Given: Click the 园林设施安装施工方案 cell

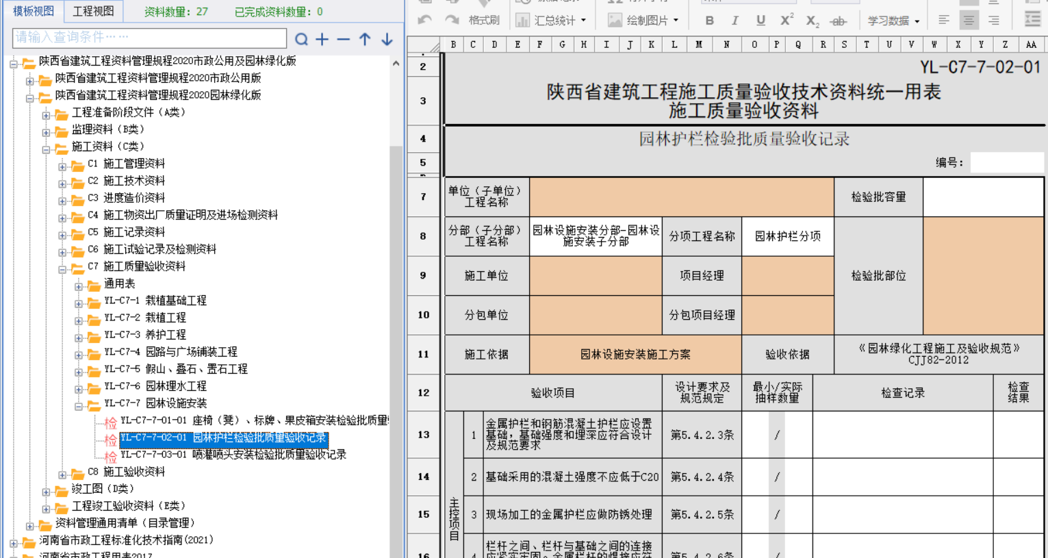Looking at the screenshot, I should 635,355.
